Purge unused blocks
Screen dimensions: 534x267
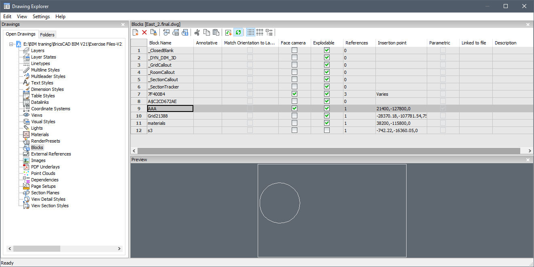coord(153,32)
